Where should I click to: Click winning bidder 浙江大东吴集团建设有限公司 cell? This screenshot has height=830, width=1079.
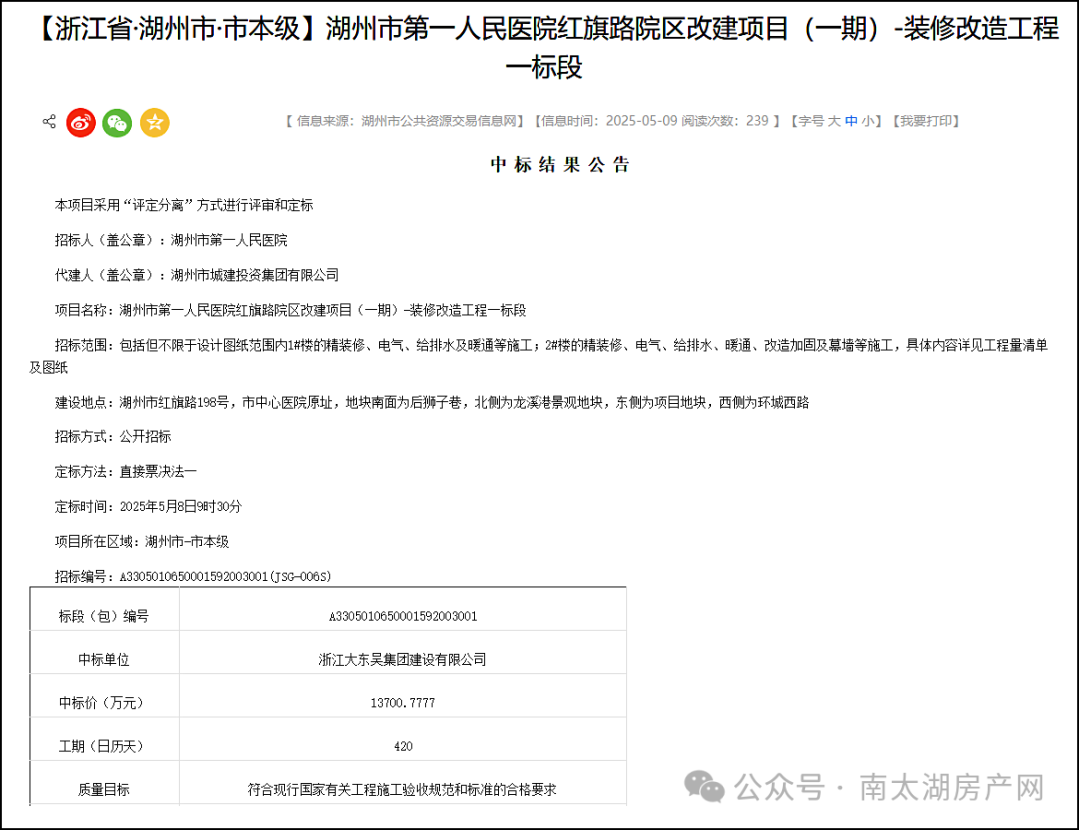click(402, 659)
